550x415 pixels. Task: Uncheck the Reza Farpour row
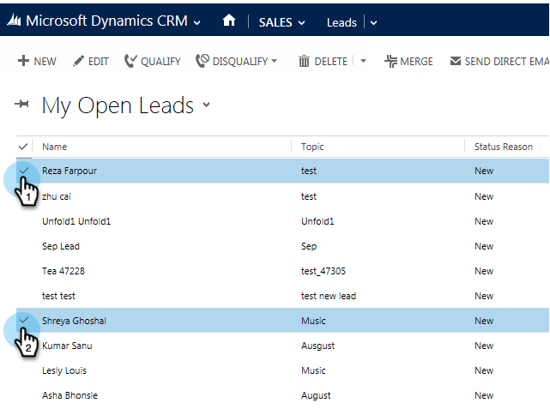(23, 171)
